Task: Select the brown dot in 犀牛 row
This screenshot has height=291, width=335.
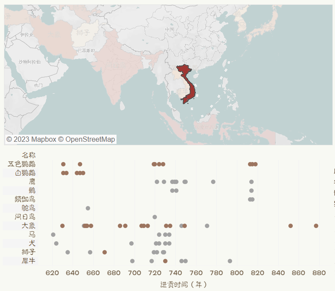Action: click(165, 261)
